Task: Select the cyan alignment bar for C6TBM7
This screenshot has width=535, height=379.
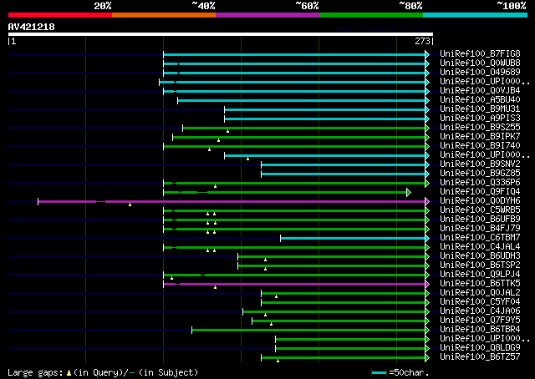Action: click(353, 238)
